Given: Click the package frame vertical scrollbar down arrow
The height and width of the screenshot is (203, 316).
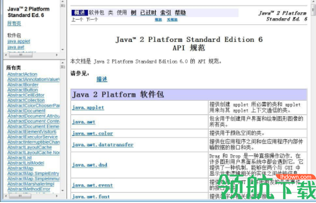Looking at the screenshot, I should tap(63, 50).
